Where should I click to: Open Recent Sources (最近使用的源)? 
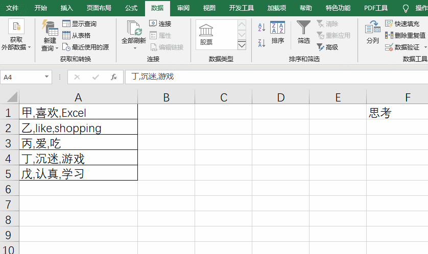tap(85, 47)
